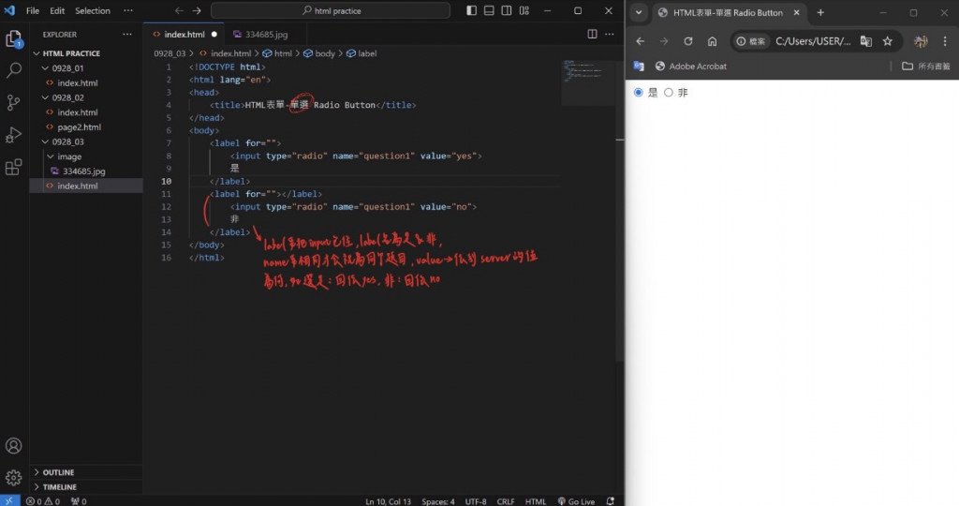Switch to the index.html editor tab
Screen dimensions: 959x506
[x=184, y=35]
